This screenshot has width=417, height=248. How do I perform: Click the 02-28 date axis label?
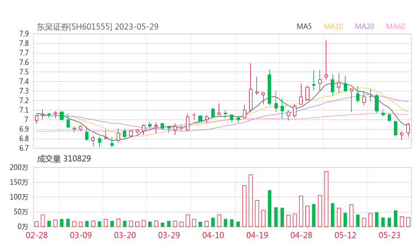[x=37, y=235]
